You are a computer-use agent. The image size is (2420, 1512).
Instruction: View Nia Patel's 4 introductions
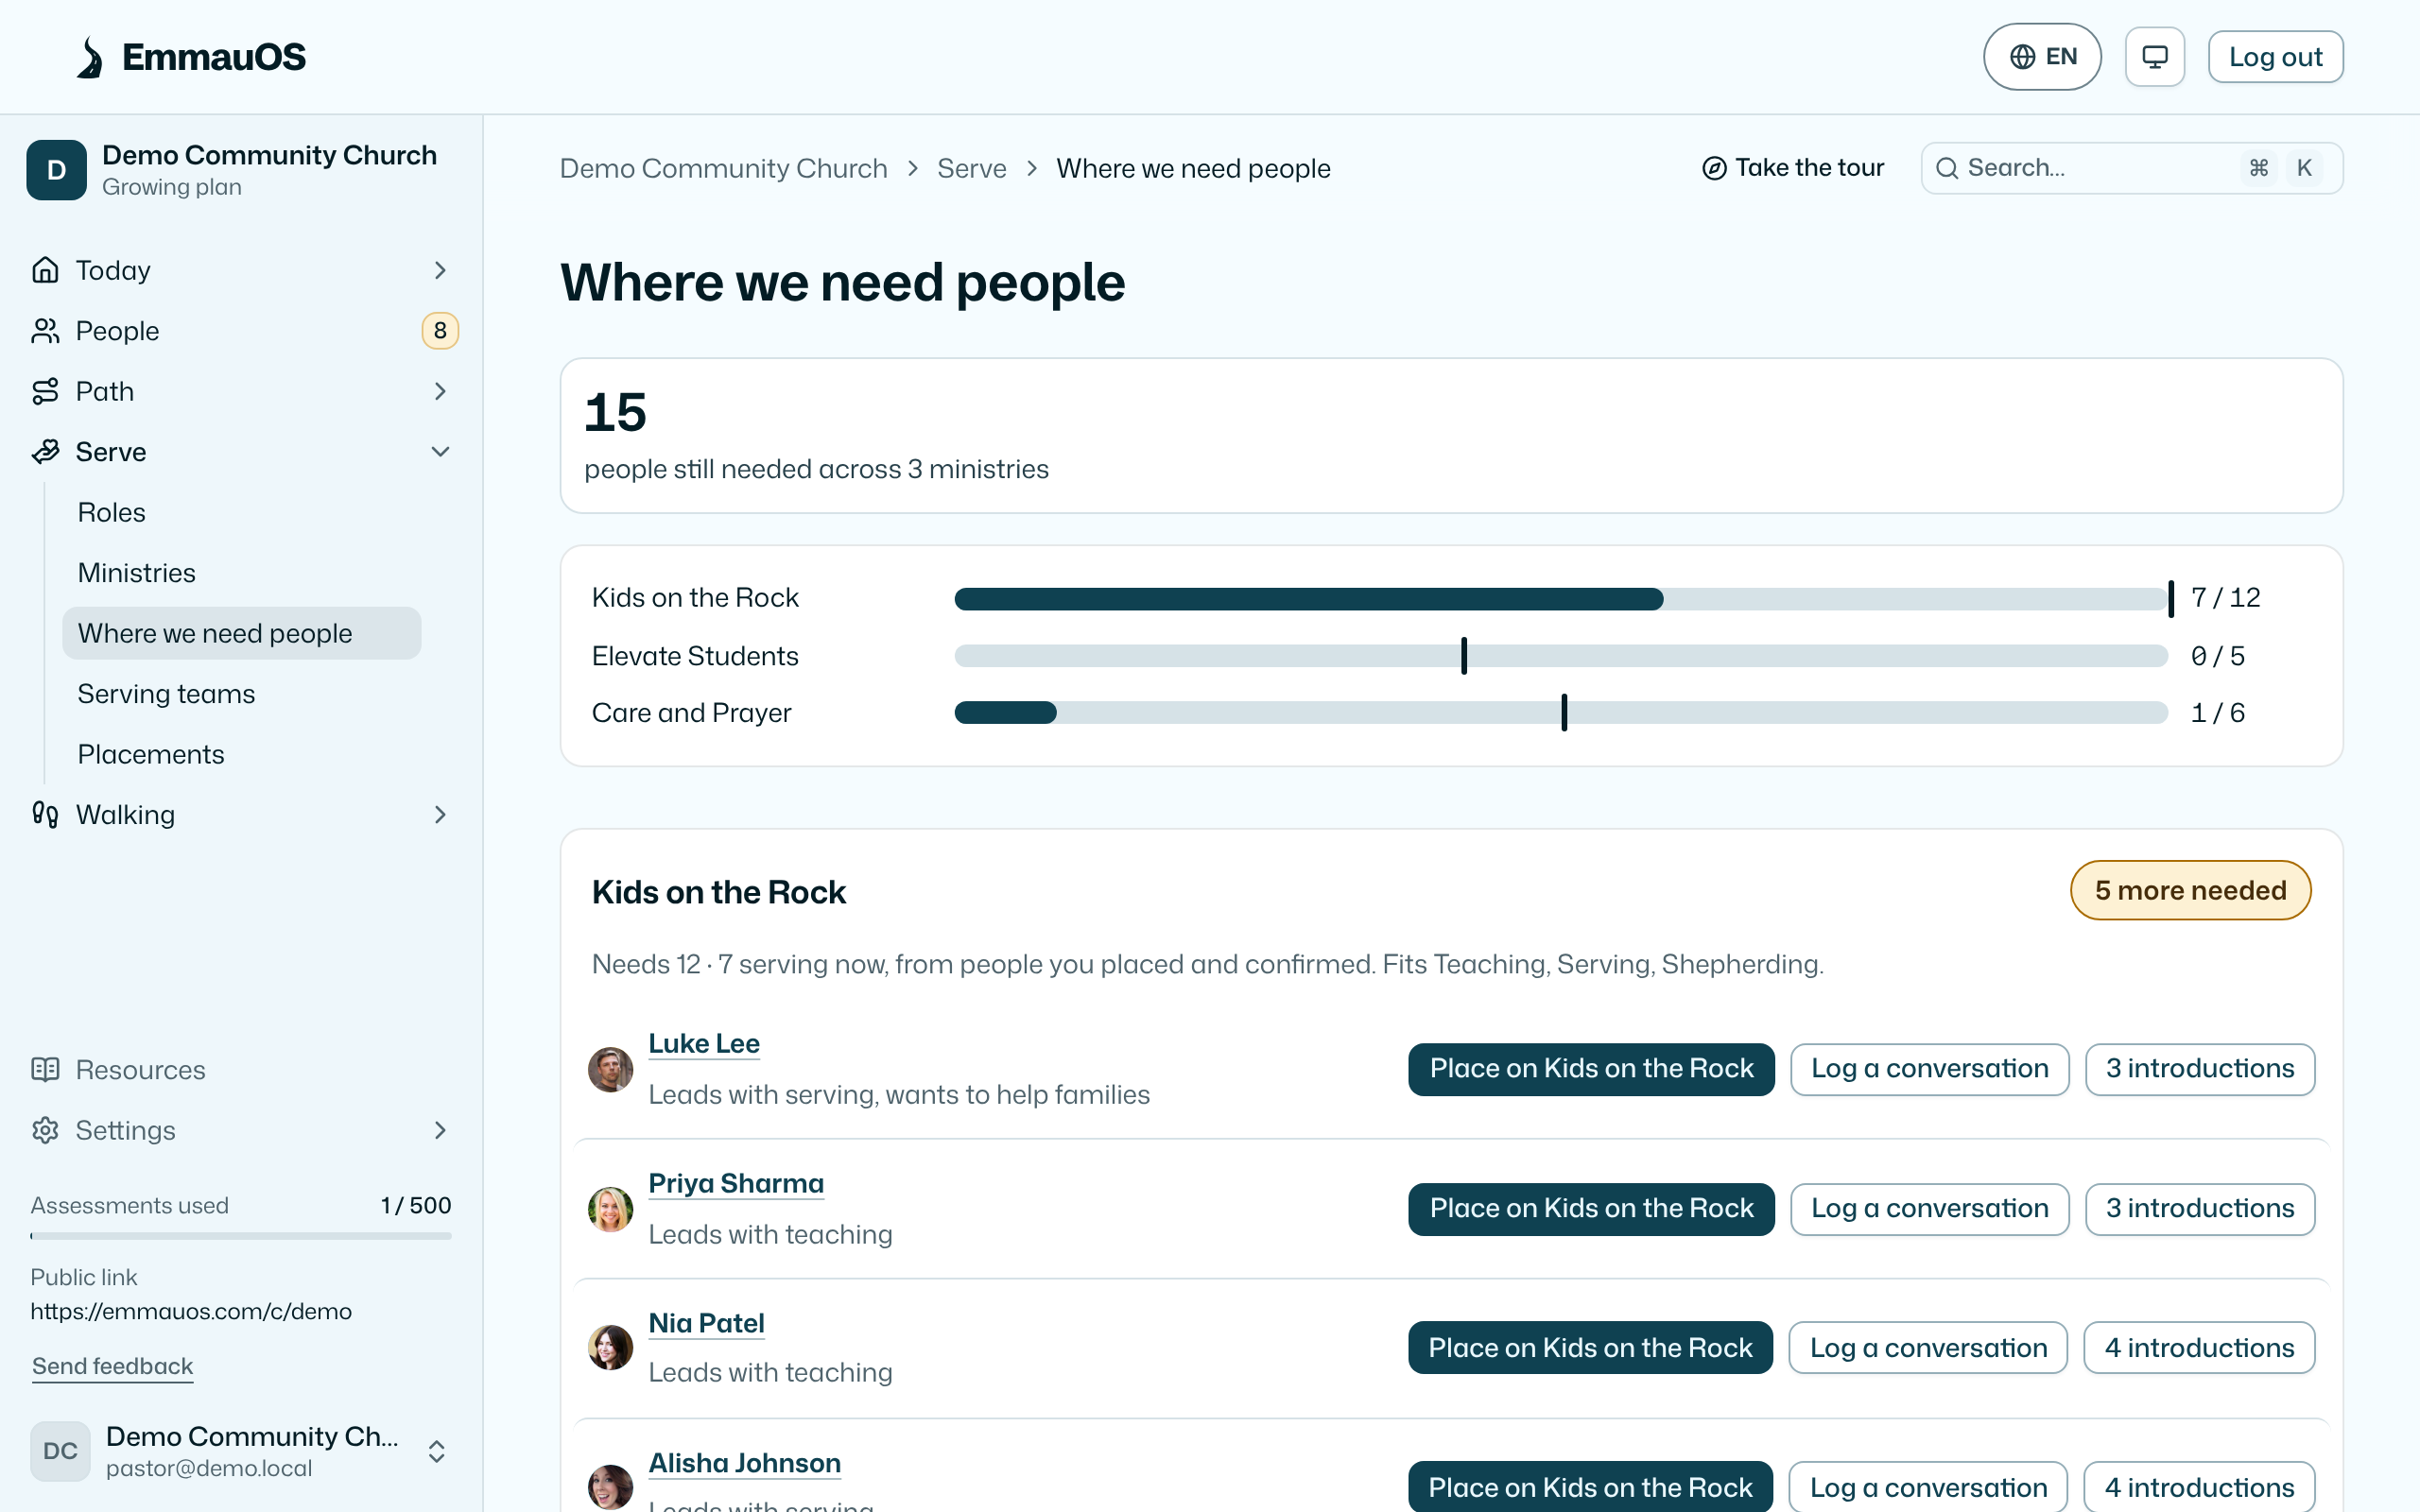tap(2199, 1347)
